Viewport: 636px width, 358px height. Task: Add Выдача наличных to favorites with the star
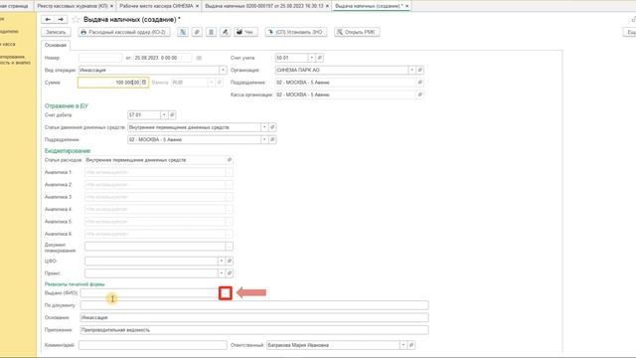coord(76,20)
